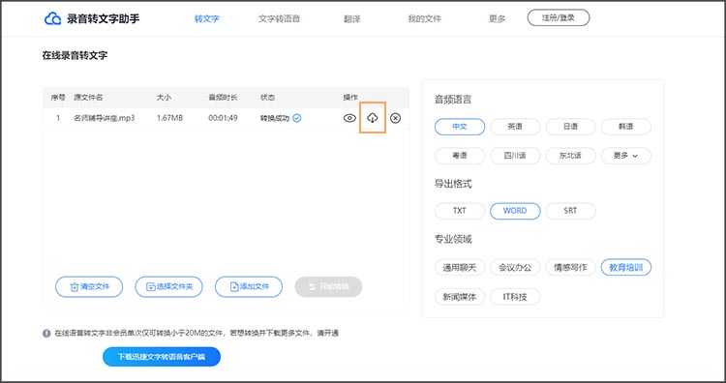This screenshot has height=383, width=726.
Task: Open the 翻译 tab
Action: [352, 19]
